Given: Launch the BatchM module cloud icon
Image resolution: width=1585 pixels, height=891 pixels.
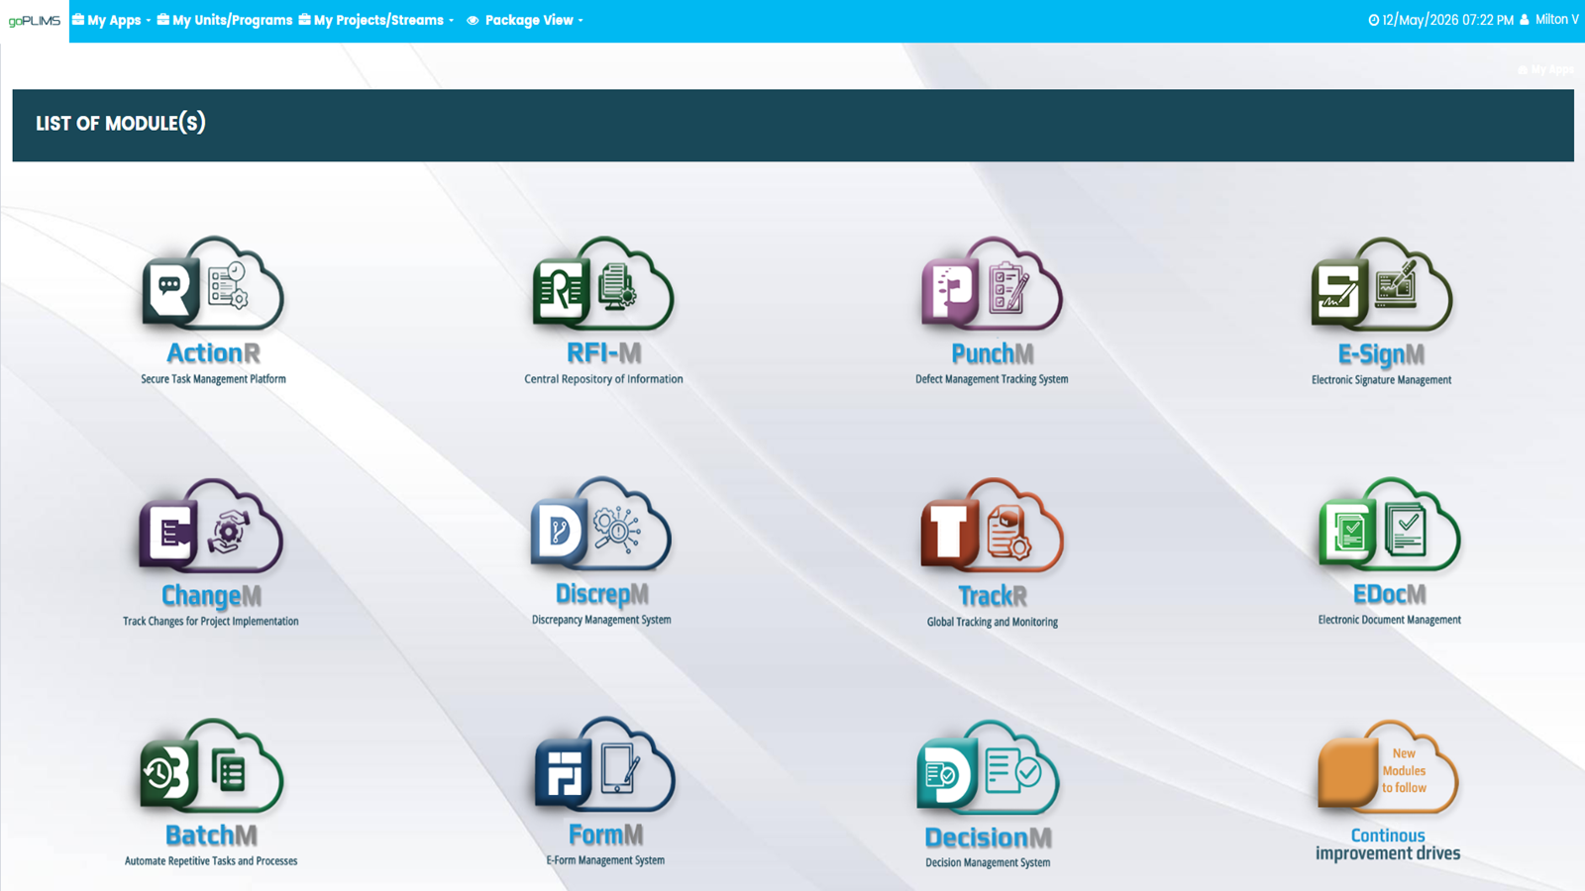Looking at the screenshot, I should click(211, 765).
